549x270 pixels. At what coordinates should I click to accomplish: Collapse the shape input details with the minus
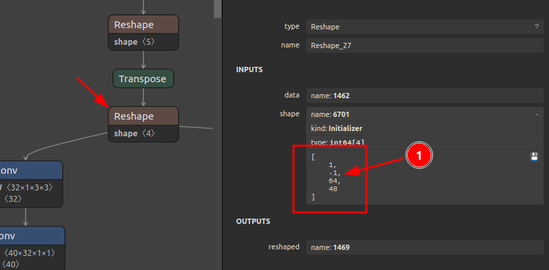point(537,114)
